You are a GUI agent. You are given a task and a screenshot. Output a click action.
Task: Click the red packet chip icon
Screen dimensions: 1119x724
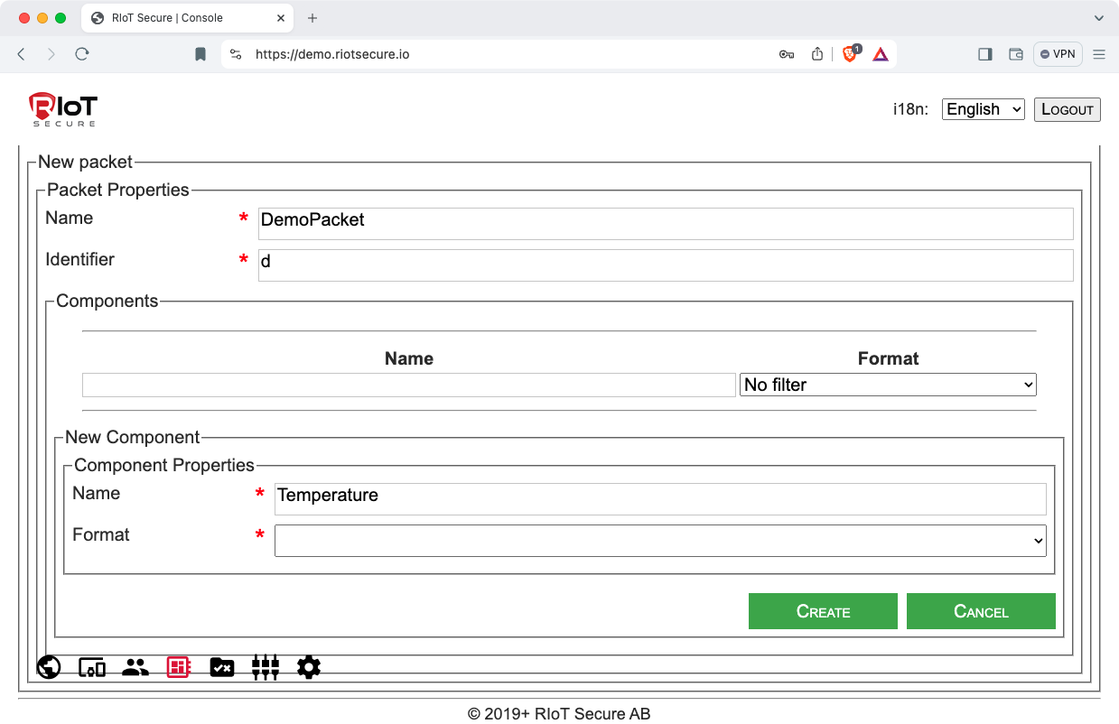179,667
